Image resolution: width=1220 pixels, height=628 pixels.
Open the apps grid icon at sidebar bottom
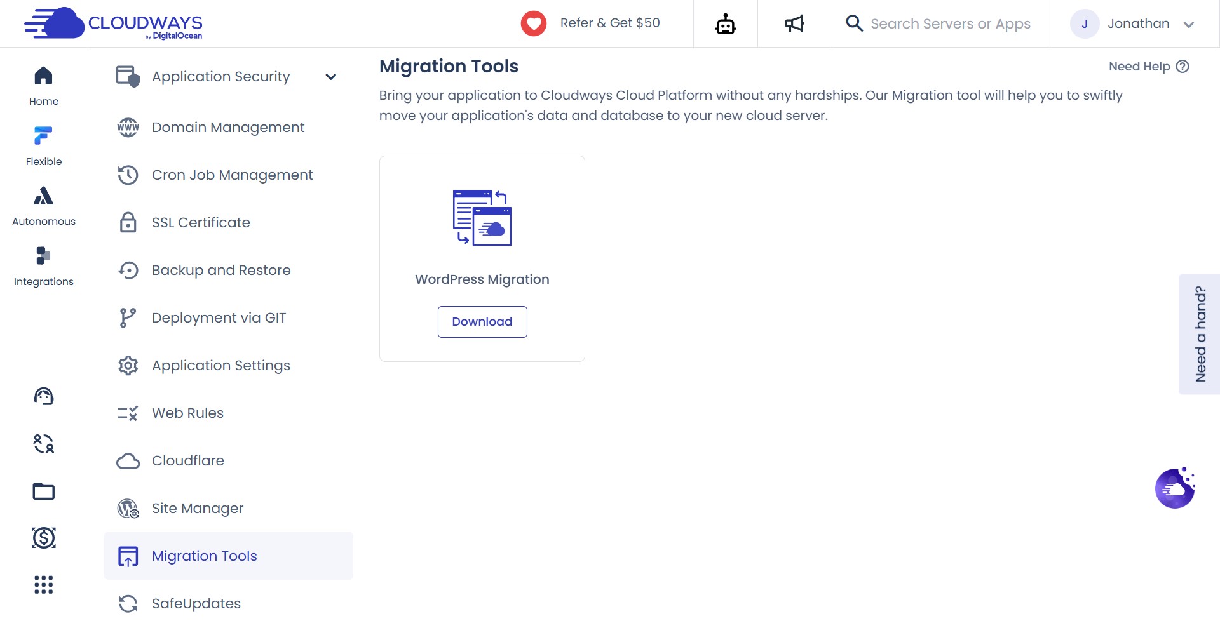click(x=43, y=585)
